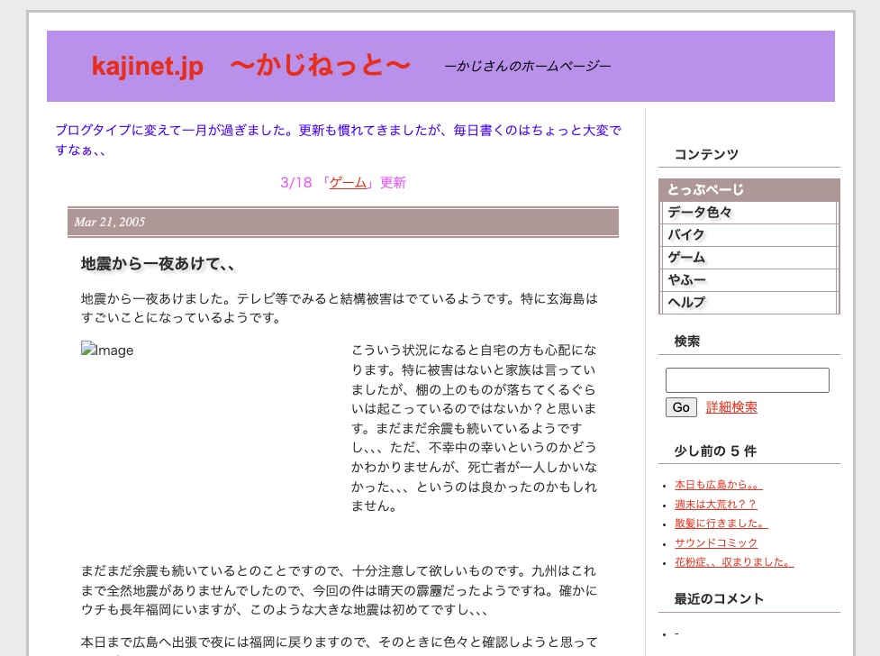The image size is (880, 656).
Task: Click the かじさんのホームページ tagline in header
Action: coord(528,67)
